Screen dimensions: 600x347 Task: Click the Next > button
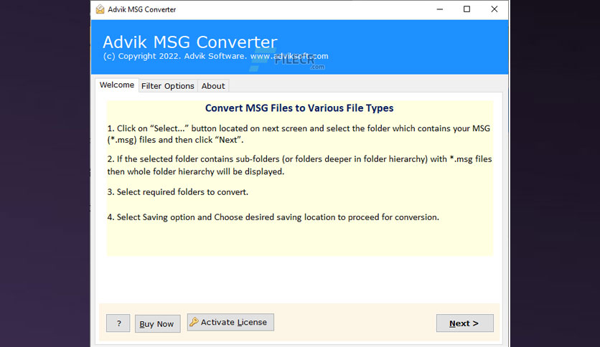[x=464, y=323]
